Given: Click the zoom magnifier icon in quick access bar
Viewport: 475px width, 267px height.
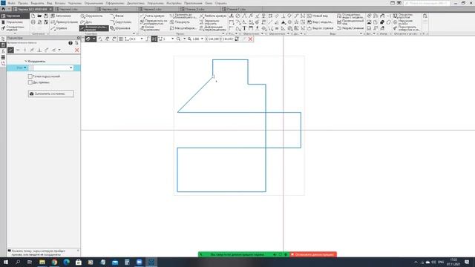Looking at the screenshot, I should (178, 39).
